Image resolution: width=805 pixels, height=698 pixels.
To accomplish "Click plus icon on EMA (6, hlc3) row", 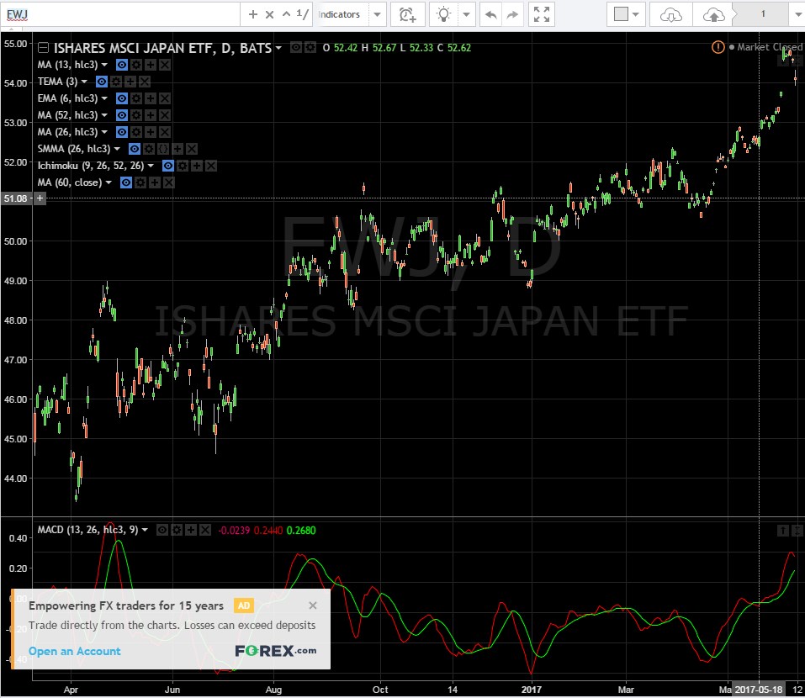I will click(x=151, y=98).
